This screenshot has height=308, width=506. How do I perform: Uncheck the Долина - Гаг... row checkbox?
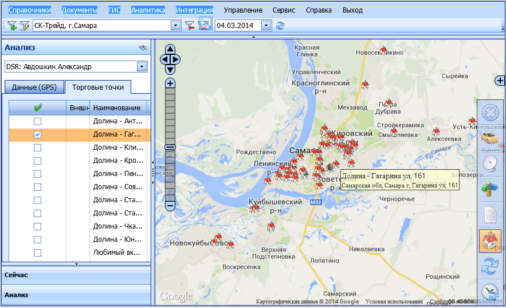click(x=37, y=135)
